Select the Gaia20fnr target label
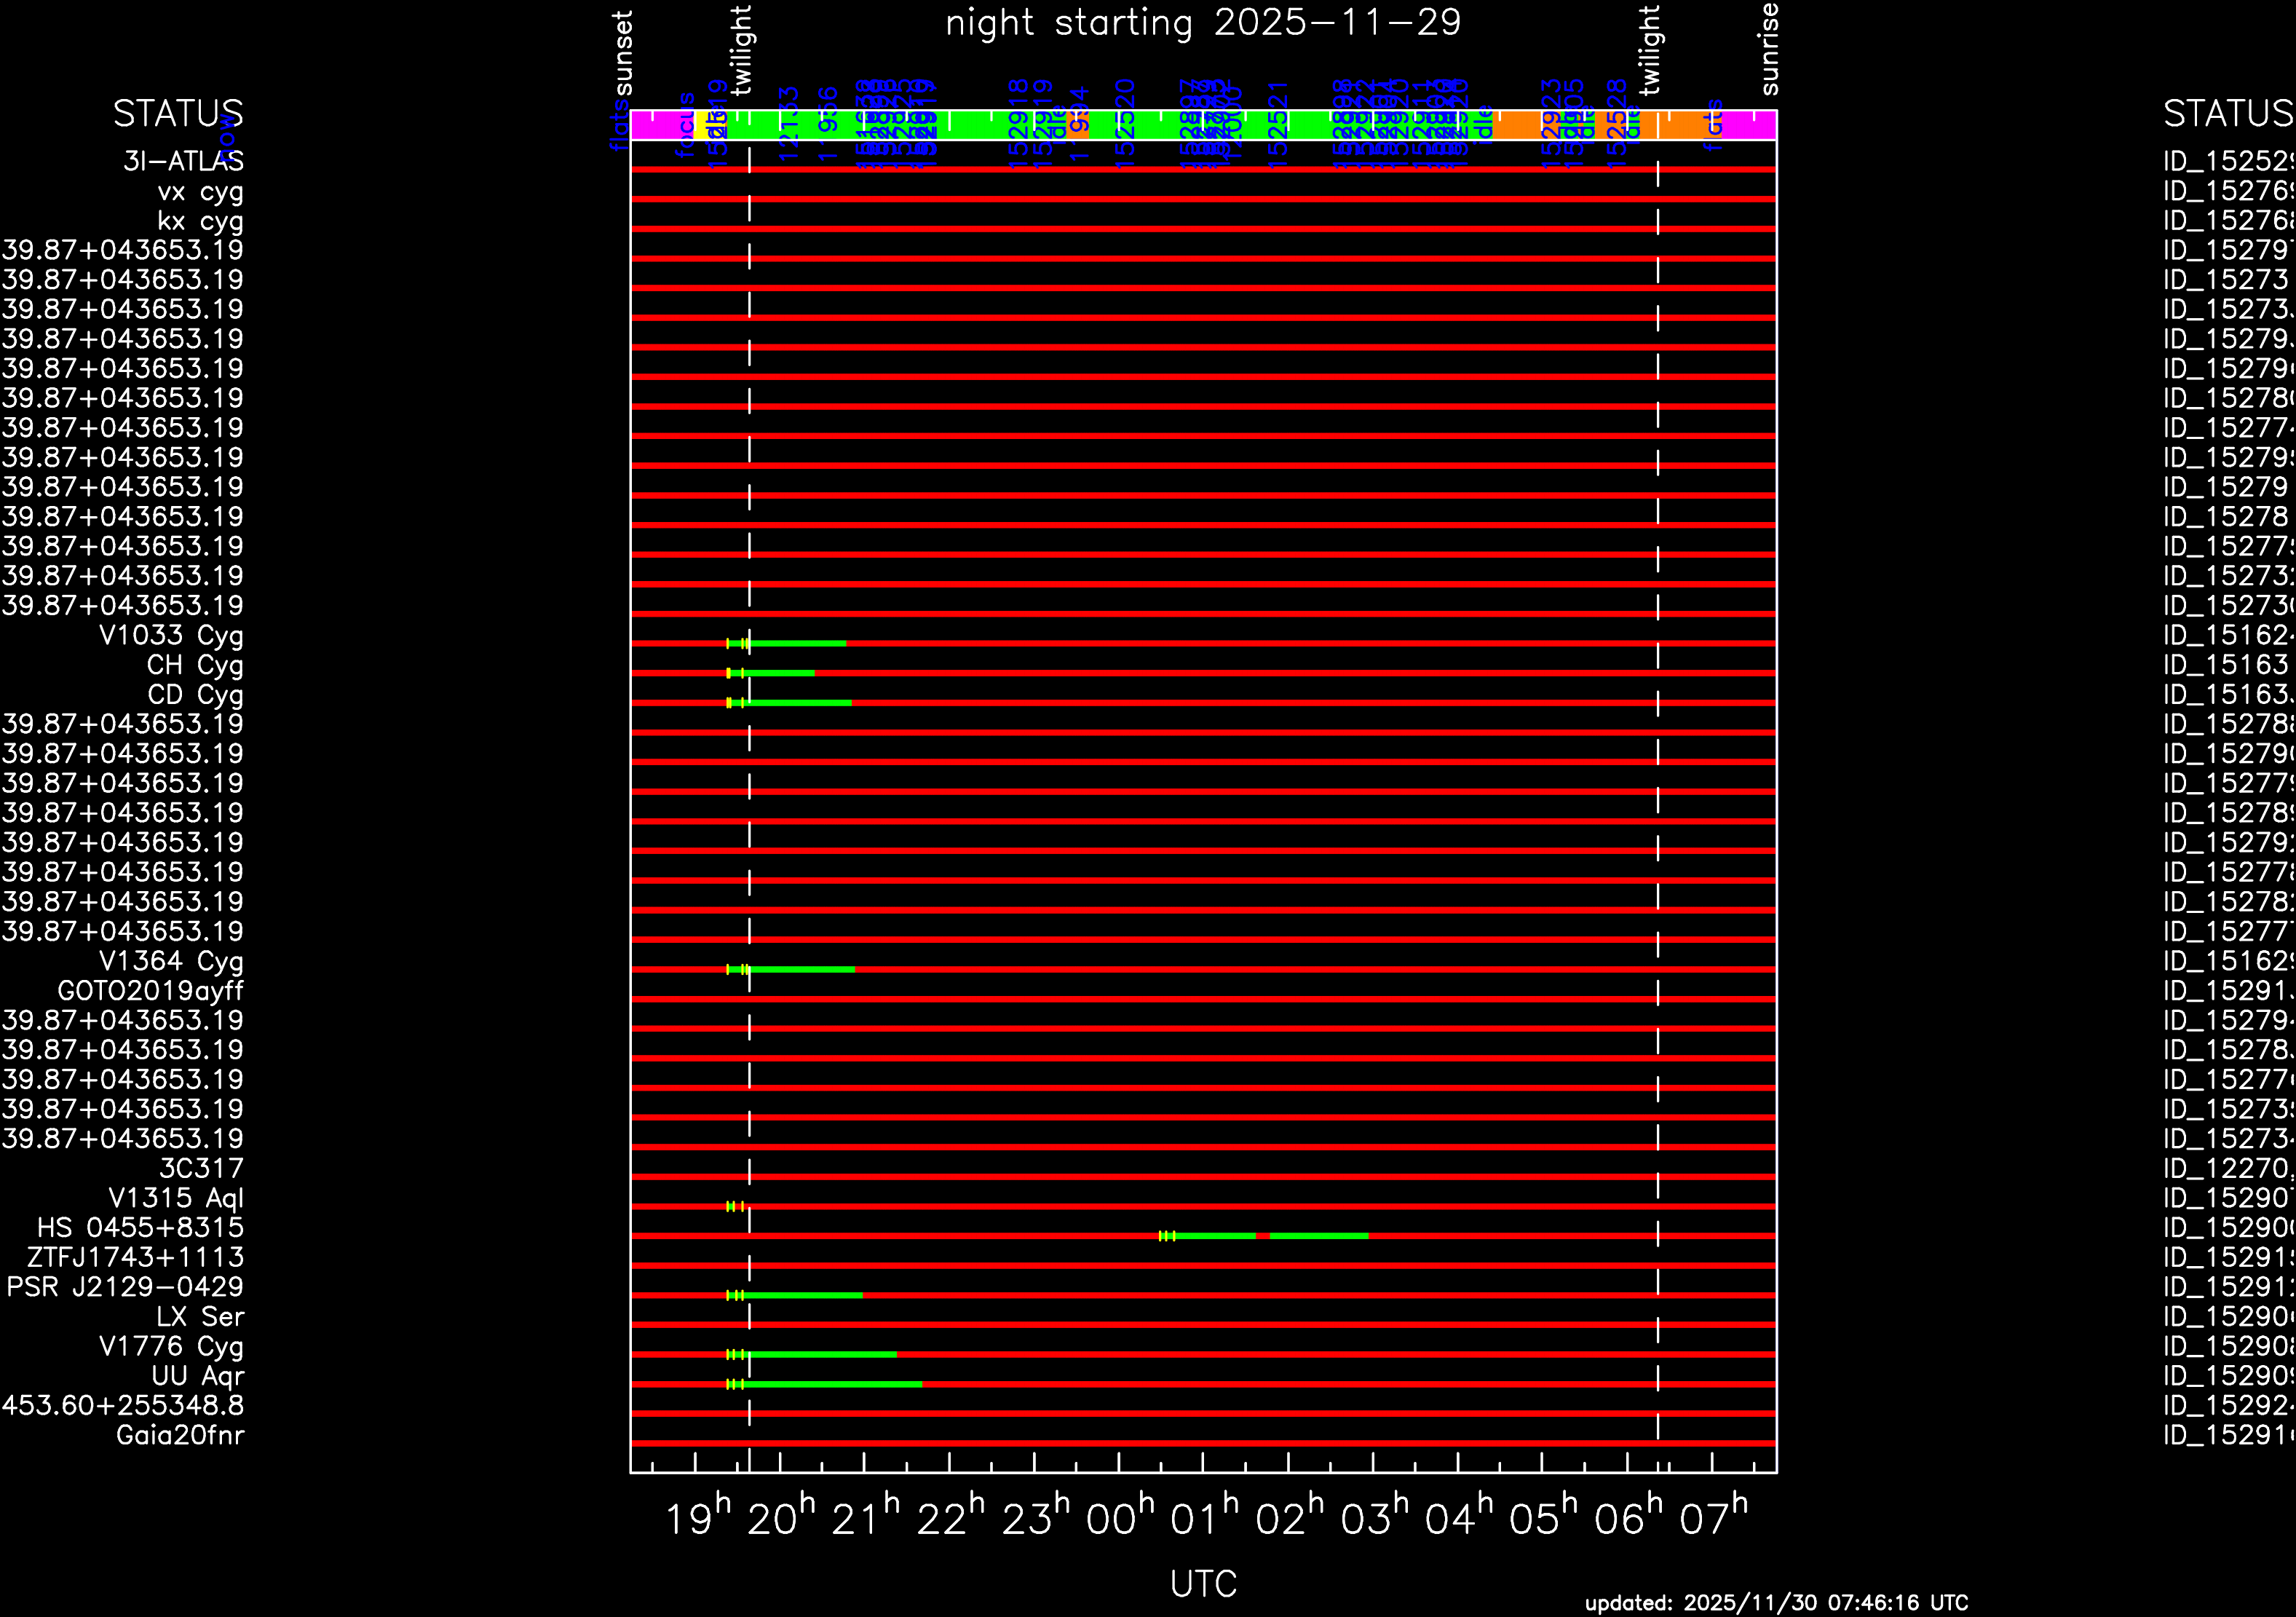 [180, 1435]
